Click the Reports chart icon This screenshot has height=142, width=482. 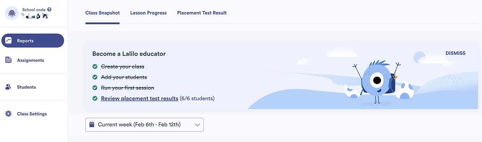pos(9,40)
